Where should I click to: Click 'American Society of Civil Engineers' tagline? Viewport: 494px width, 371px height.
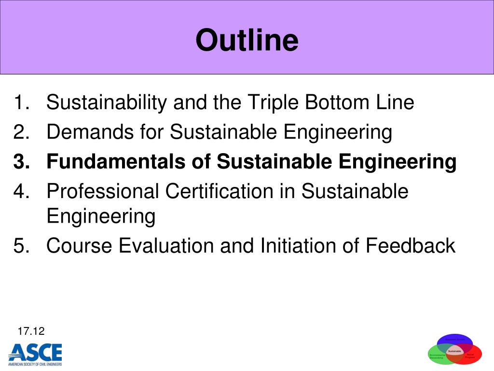35,364
